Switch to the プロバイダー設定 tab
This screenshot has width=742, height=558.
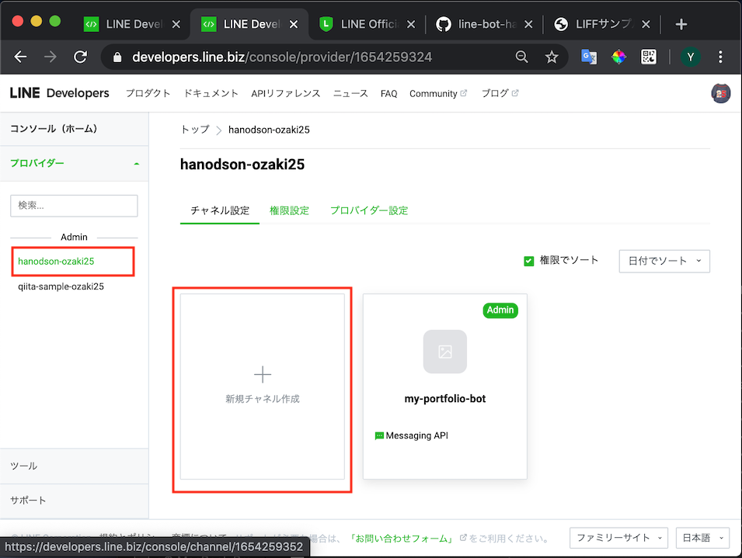click(x=369, y=210)
